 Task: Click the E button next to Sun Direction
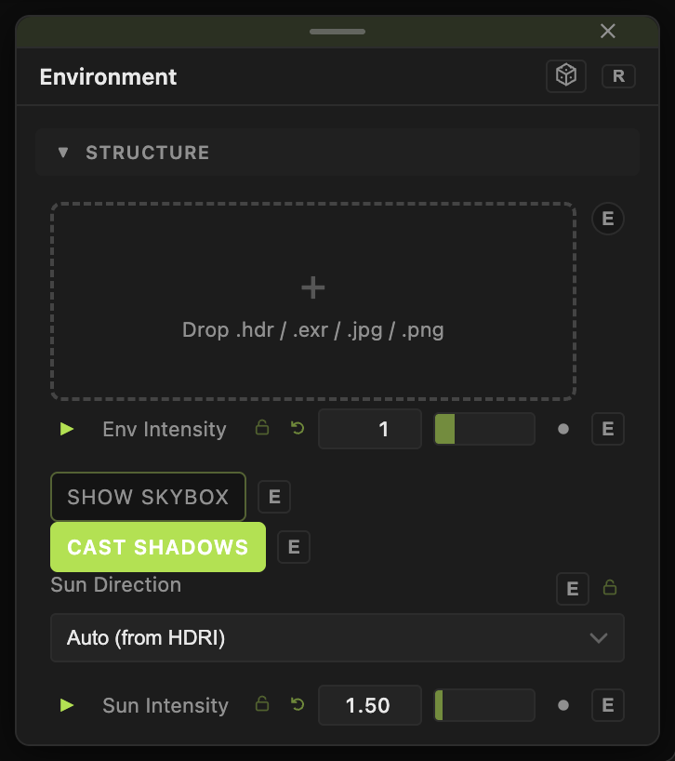pos(573,589)
